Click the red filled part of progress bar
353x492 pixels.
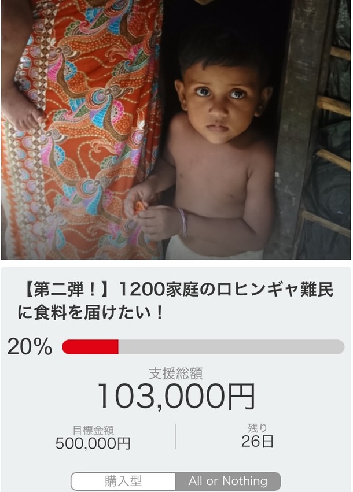pyautogui.click(x=90, y=347)
